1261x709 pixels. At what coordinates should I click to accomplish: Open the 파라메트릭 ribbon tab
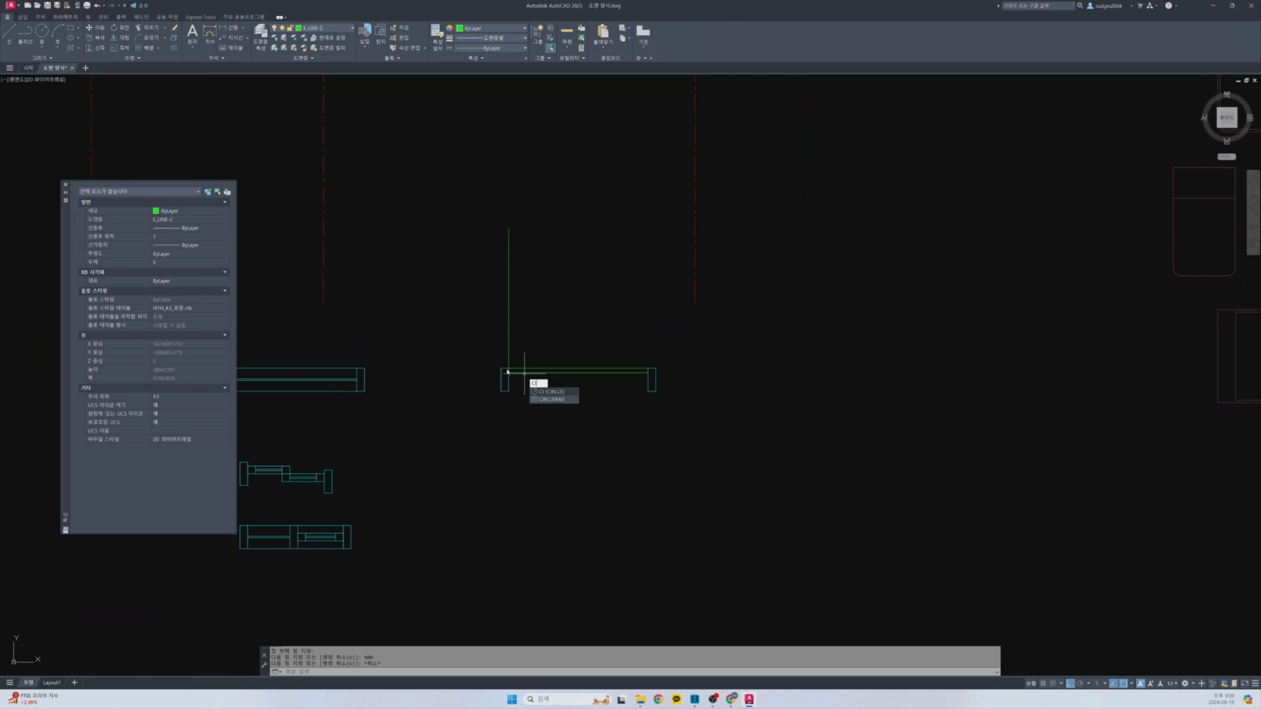point(65,17)
